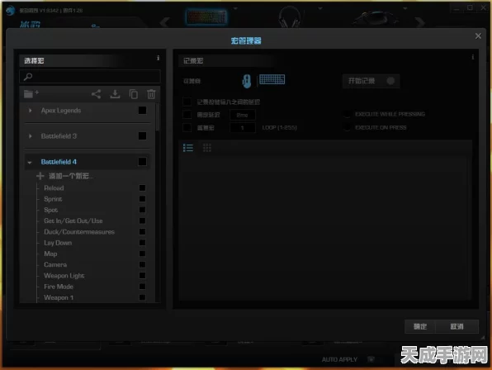Image resolution: width=492 pixels, height=370 pixels.
Task: Select the Battlefield 4 folder name
Action: (59, 162)
